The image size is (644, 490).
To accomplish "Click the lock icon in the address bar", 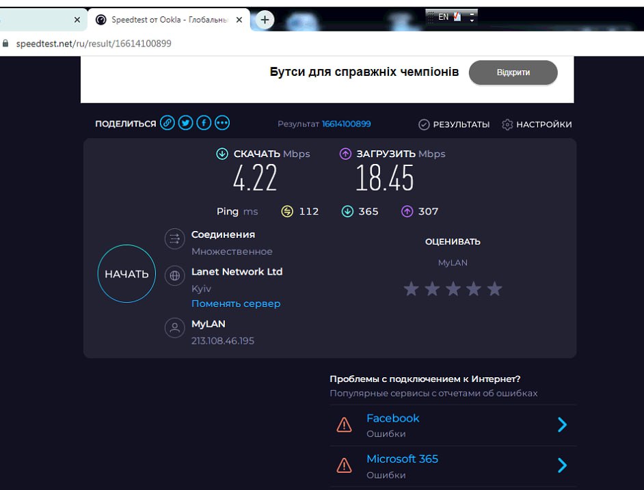I will click(x=5, y=43).
